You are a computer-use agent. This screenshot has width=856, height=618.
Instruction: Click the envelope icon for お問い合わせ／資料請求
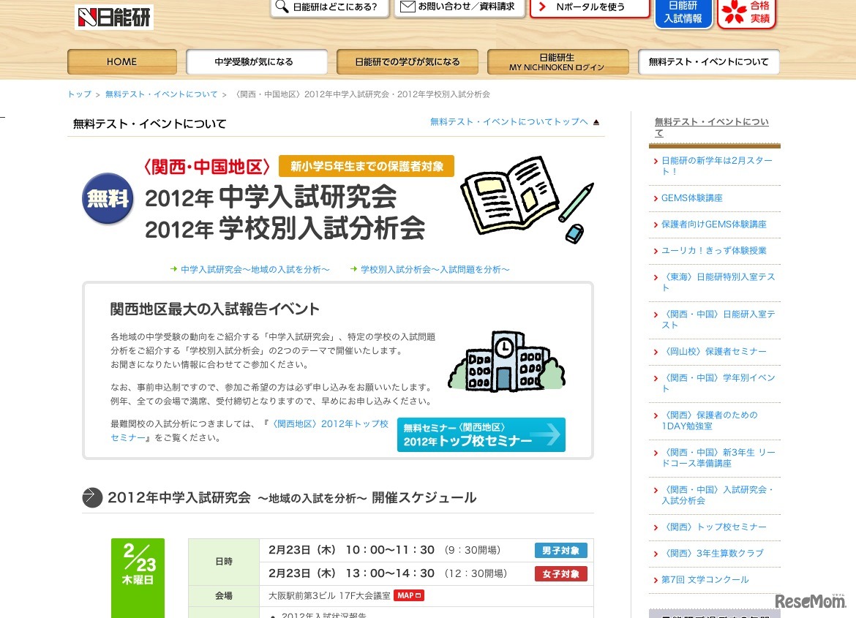point(408,8)
